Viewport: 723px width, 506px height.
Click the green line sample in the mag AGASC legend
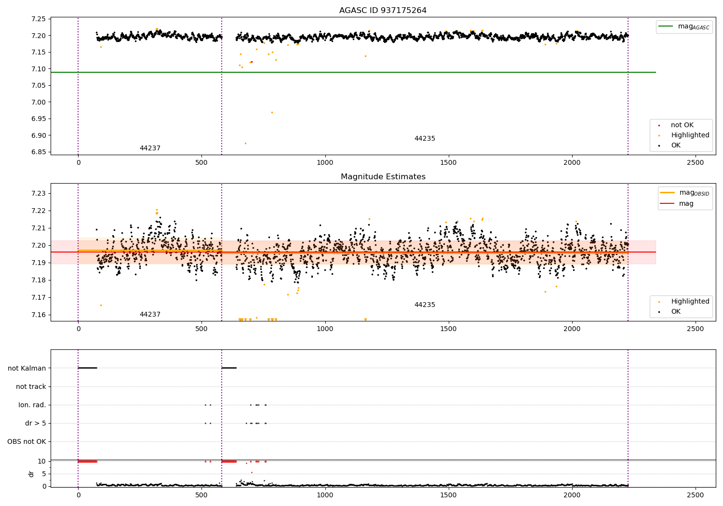(x=666, y=27)
